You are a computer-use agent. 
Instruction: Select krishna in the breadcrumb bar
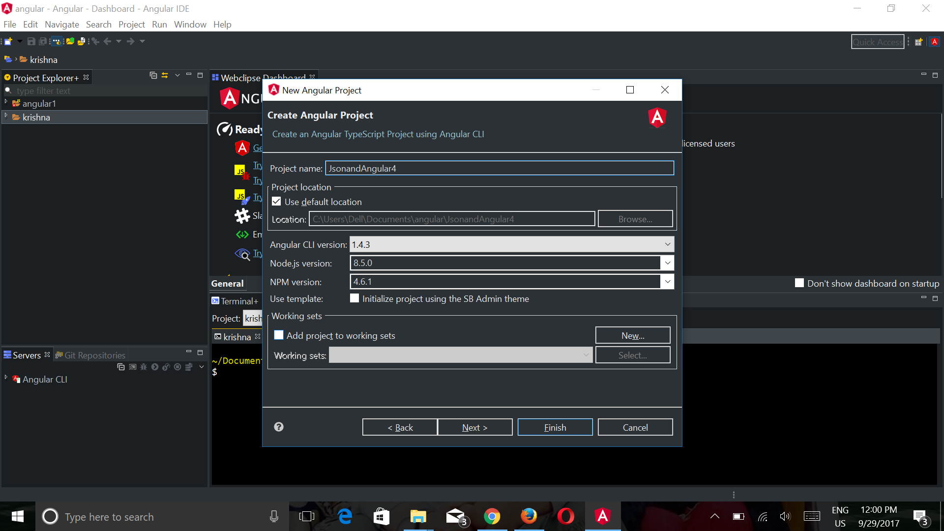click(38, 59)
